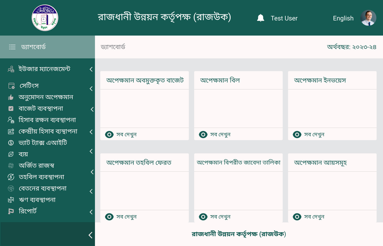The image size is (383, 246).
Task: Click the কেন্দ্রীয় হিসাব ব্যস্থাপনা icon
Action: tap(11, 131)
